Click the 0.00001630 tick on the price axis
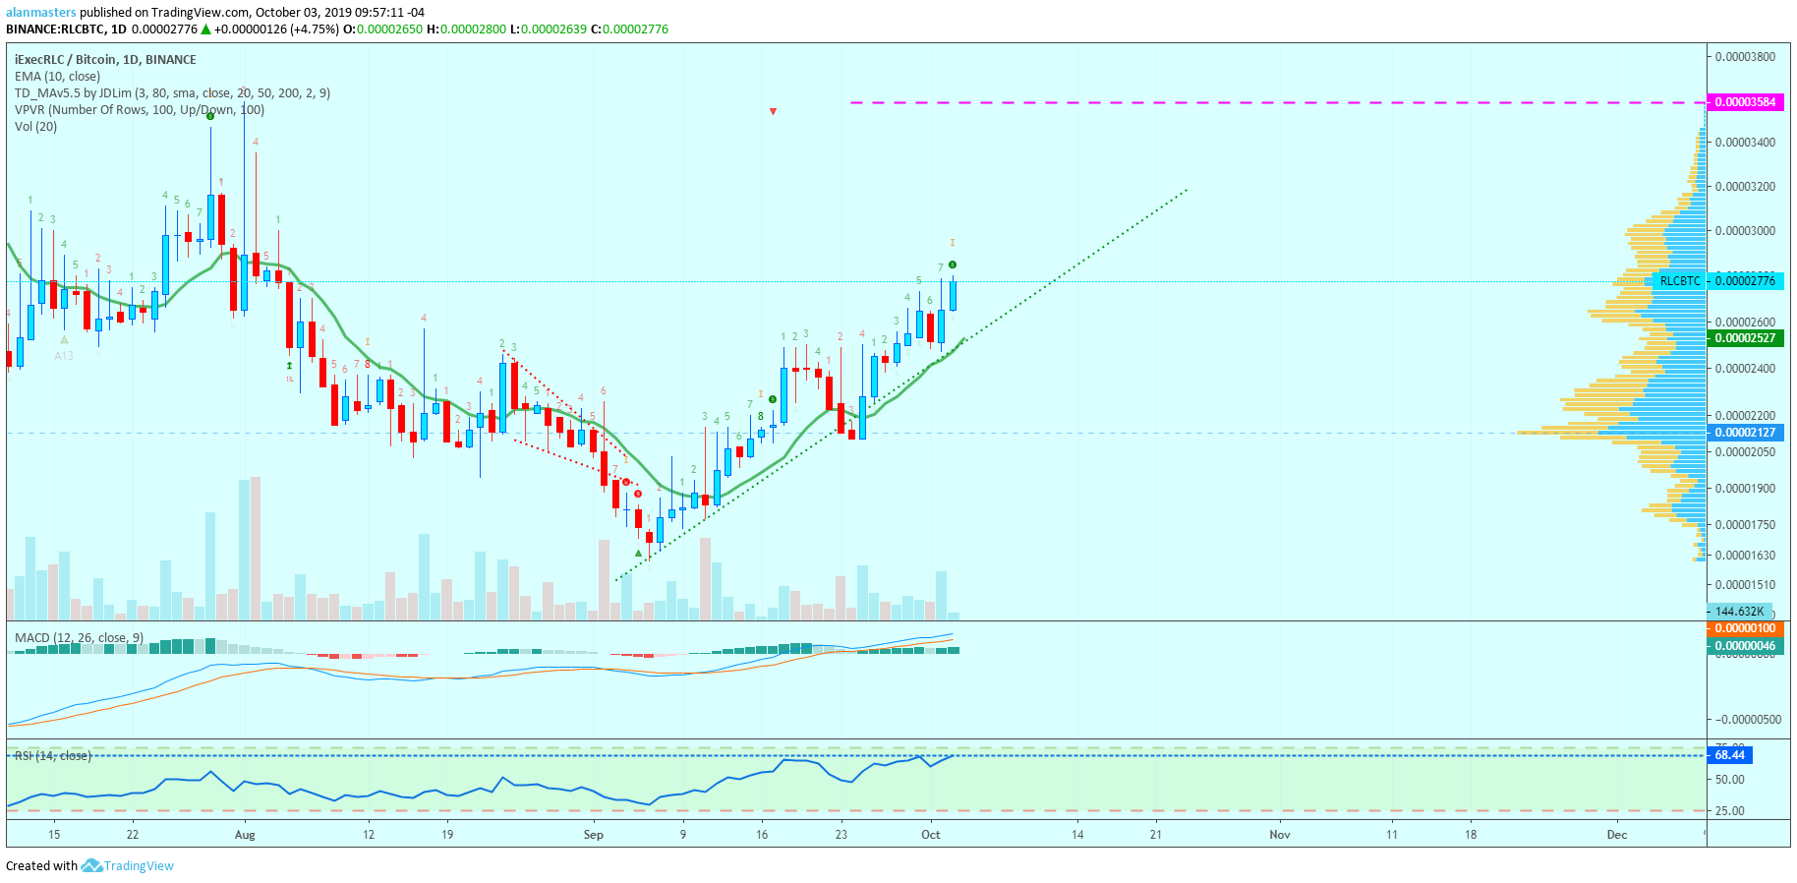 point(1746,556)
